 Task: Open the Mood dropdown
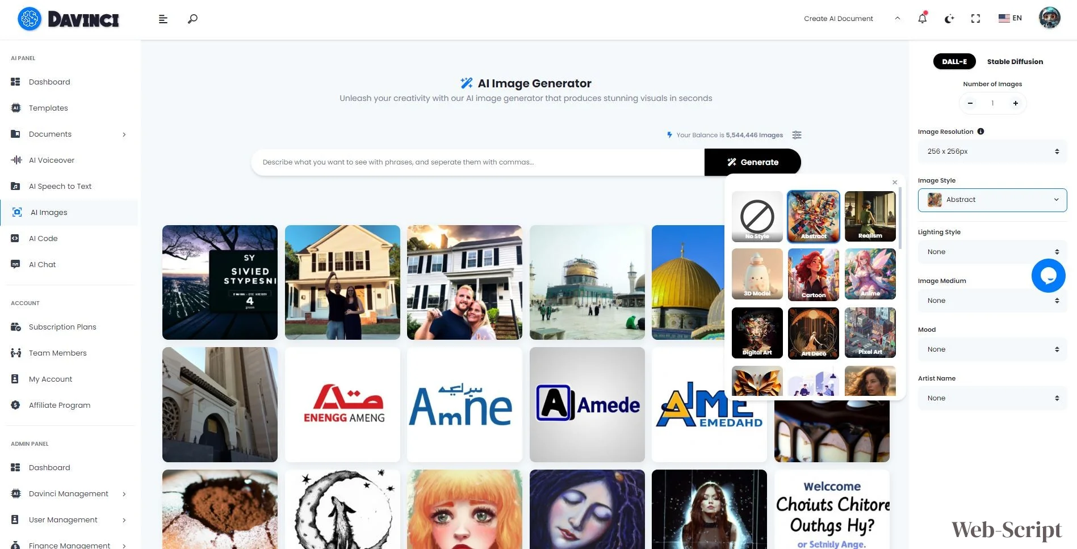point(992,349)
